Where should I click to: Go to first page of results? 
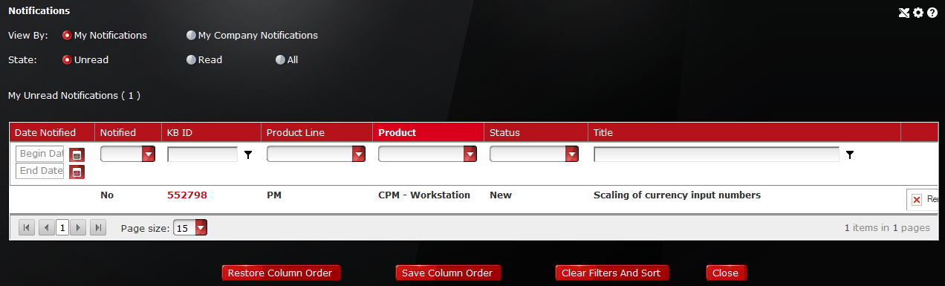[26, 228]
